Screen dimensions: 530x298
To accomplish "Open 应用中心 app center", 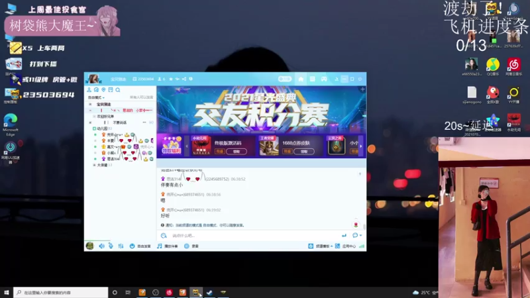I will (x=345, y=246).
